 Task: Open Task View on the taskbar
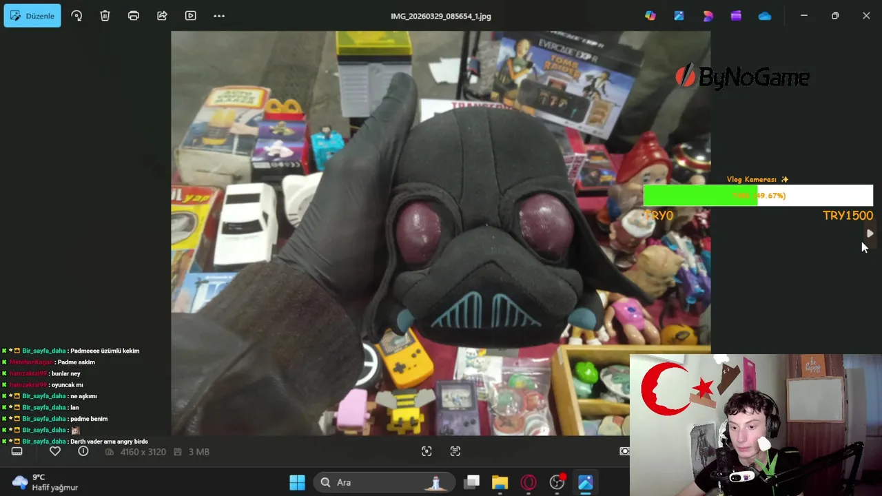[x=472, y=482]
